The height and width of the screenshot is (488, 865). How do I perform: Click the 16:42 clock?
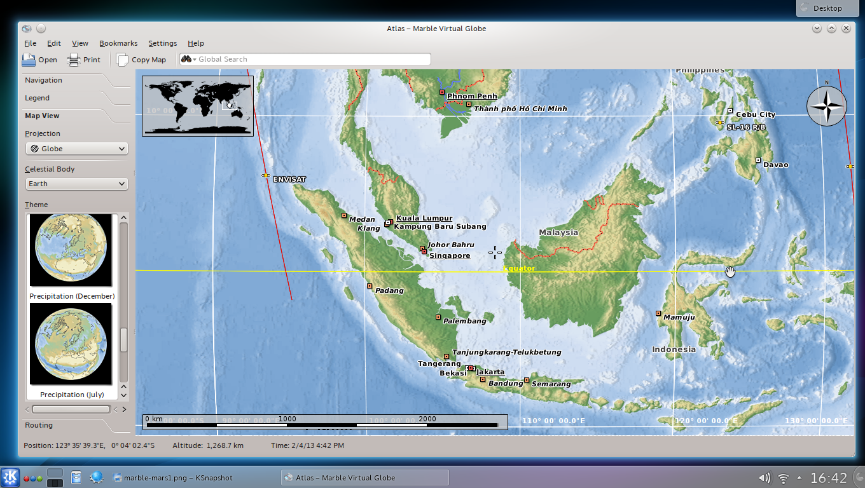(829, 478)
